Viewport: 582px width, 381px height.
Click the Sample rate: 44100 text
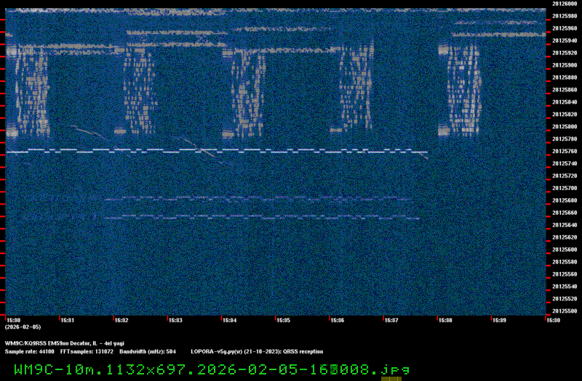pyautogui.click(x=29, y=352)
